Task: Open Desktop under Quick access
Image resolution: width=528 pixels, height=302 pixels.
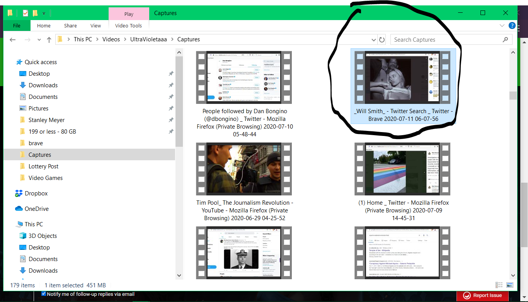Action: [x=39, y=74]
